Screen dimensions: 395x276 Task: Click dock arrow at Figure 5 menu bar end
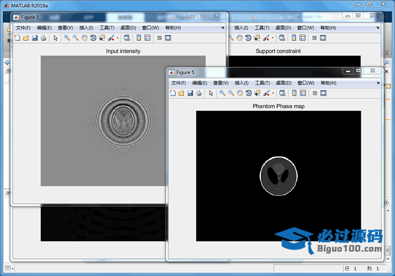click(x=378, y=82)
